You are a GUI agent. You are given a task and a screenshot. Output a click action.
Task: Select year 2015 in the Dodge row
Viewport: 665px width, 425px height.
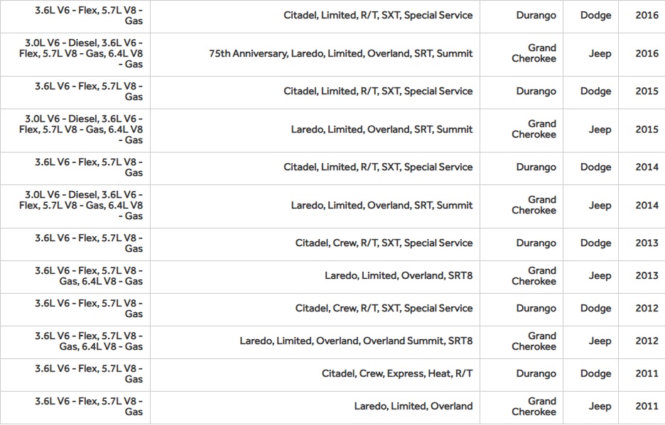coord(647,92)
